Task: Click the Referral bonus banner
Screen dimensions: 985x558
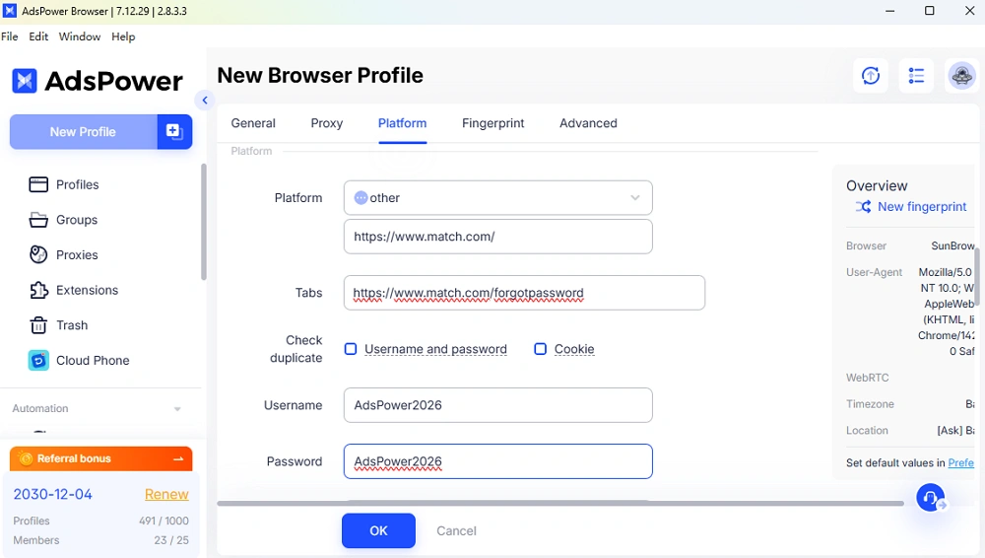Action: pos(101,458)
